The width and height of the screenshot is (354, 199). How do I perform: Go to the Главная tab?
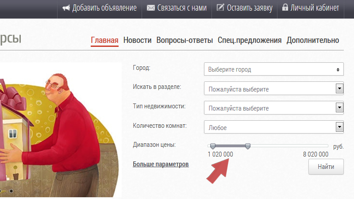[x=104, y=40]
